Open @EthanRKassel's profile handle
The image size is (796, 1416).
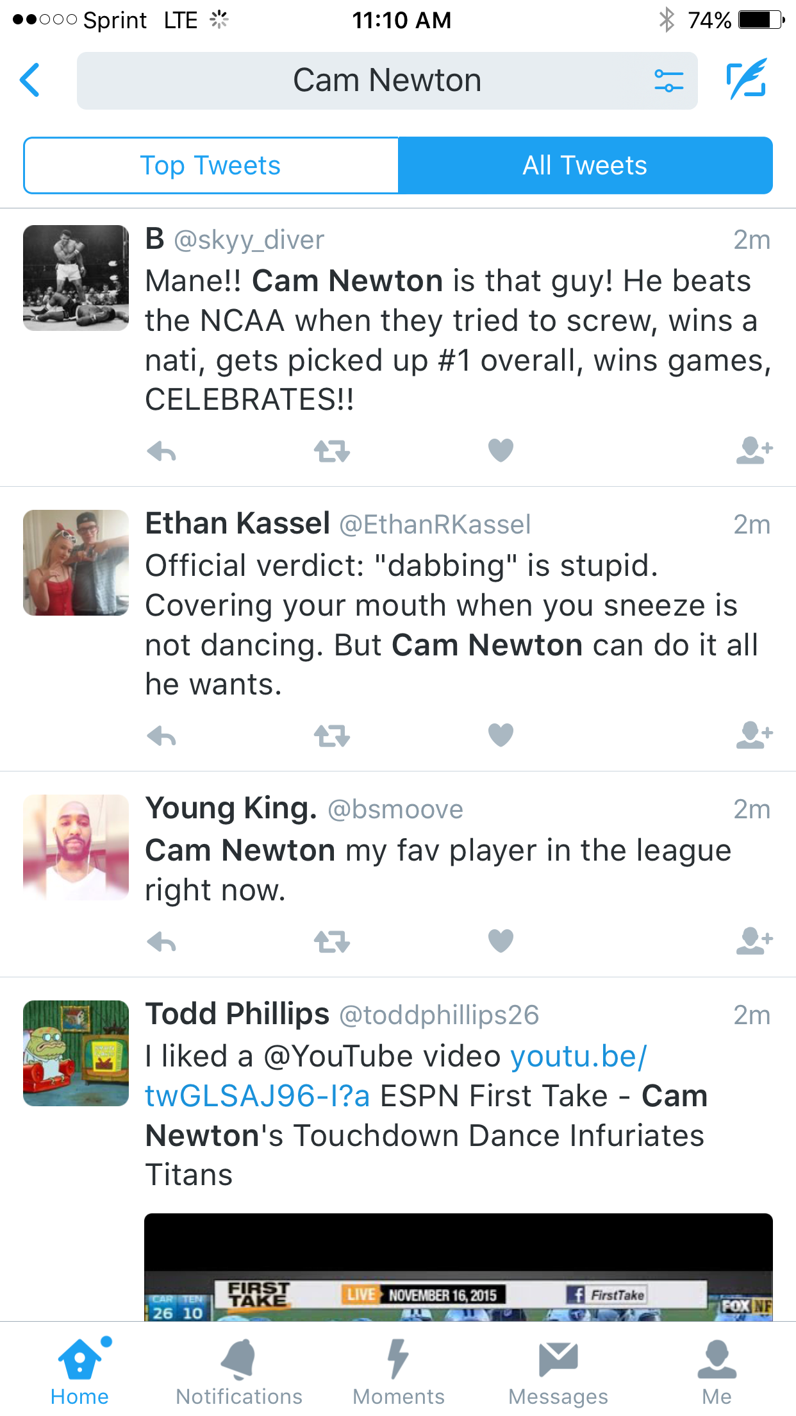click(x=435, y=525)
